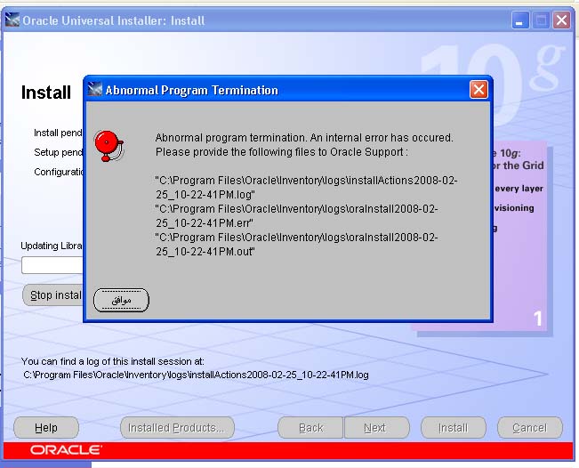Minimize the Oracle Universal Installer window
The width and height of the screenshot is (579, 468).
(521, 20)
